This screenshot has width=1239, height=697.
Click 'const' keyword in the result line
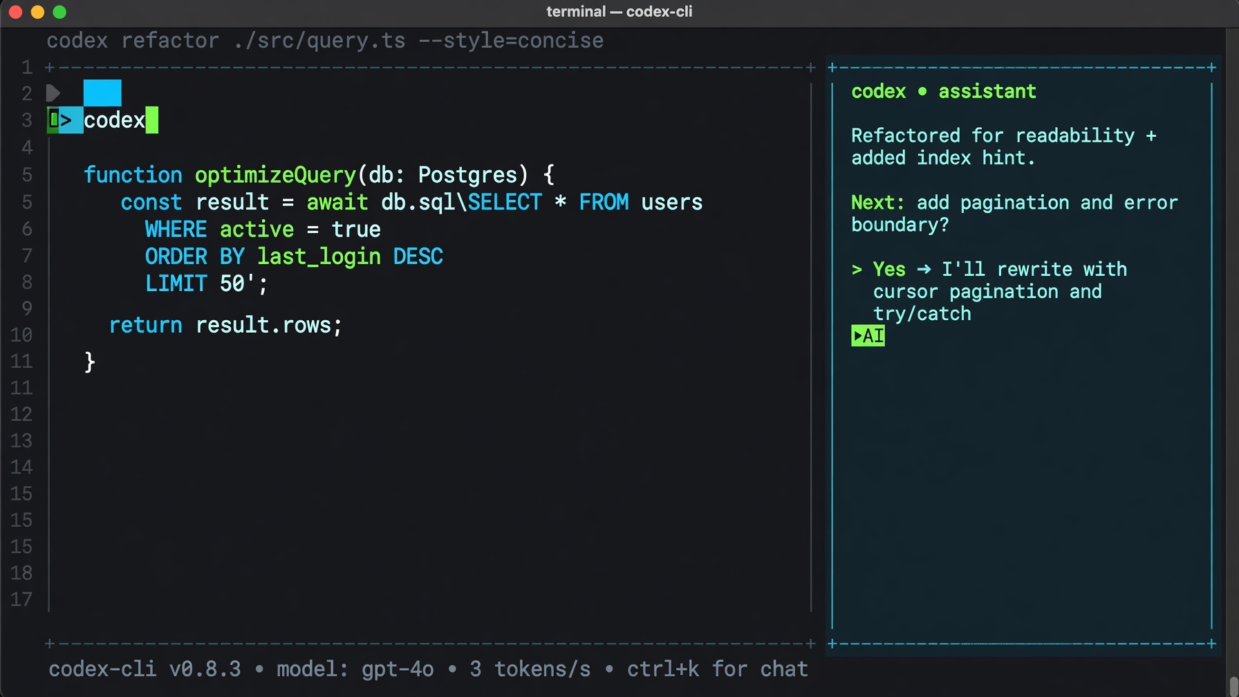coord(151,202)
